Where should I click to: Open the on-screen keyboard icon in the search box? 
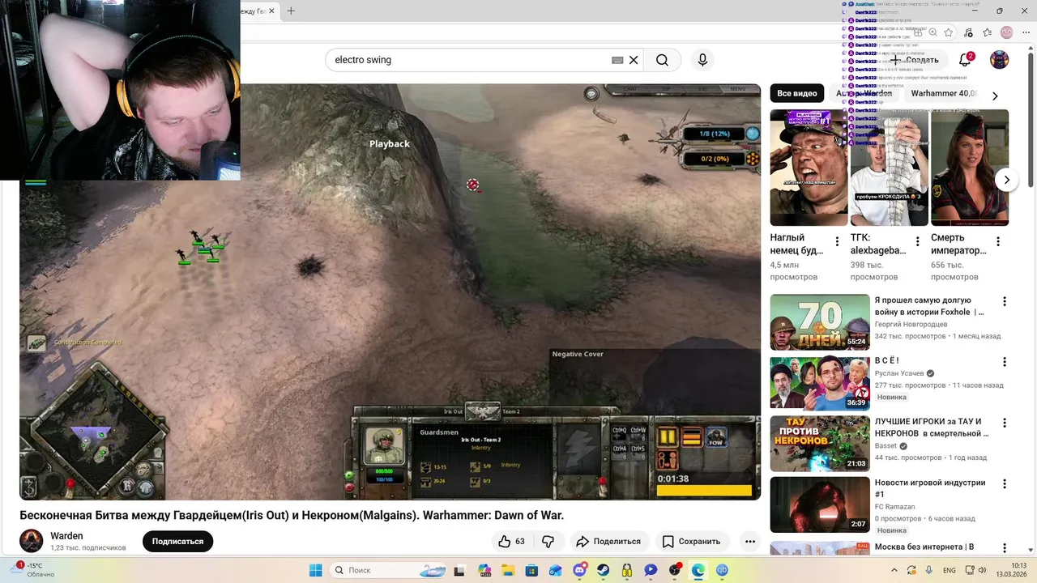pyautogui.click(x=617, y=60)
